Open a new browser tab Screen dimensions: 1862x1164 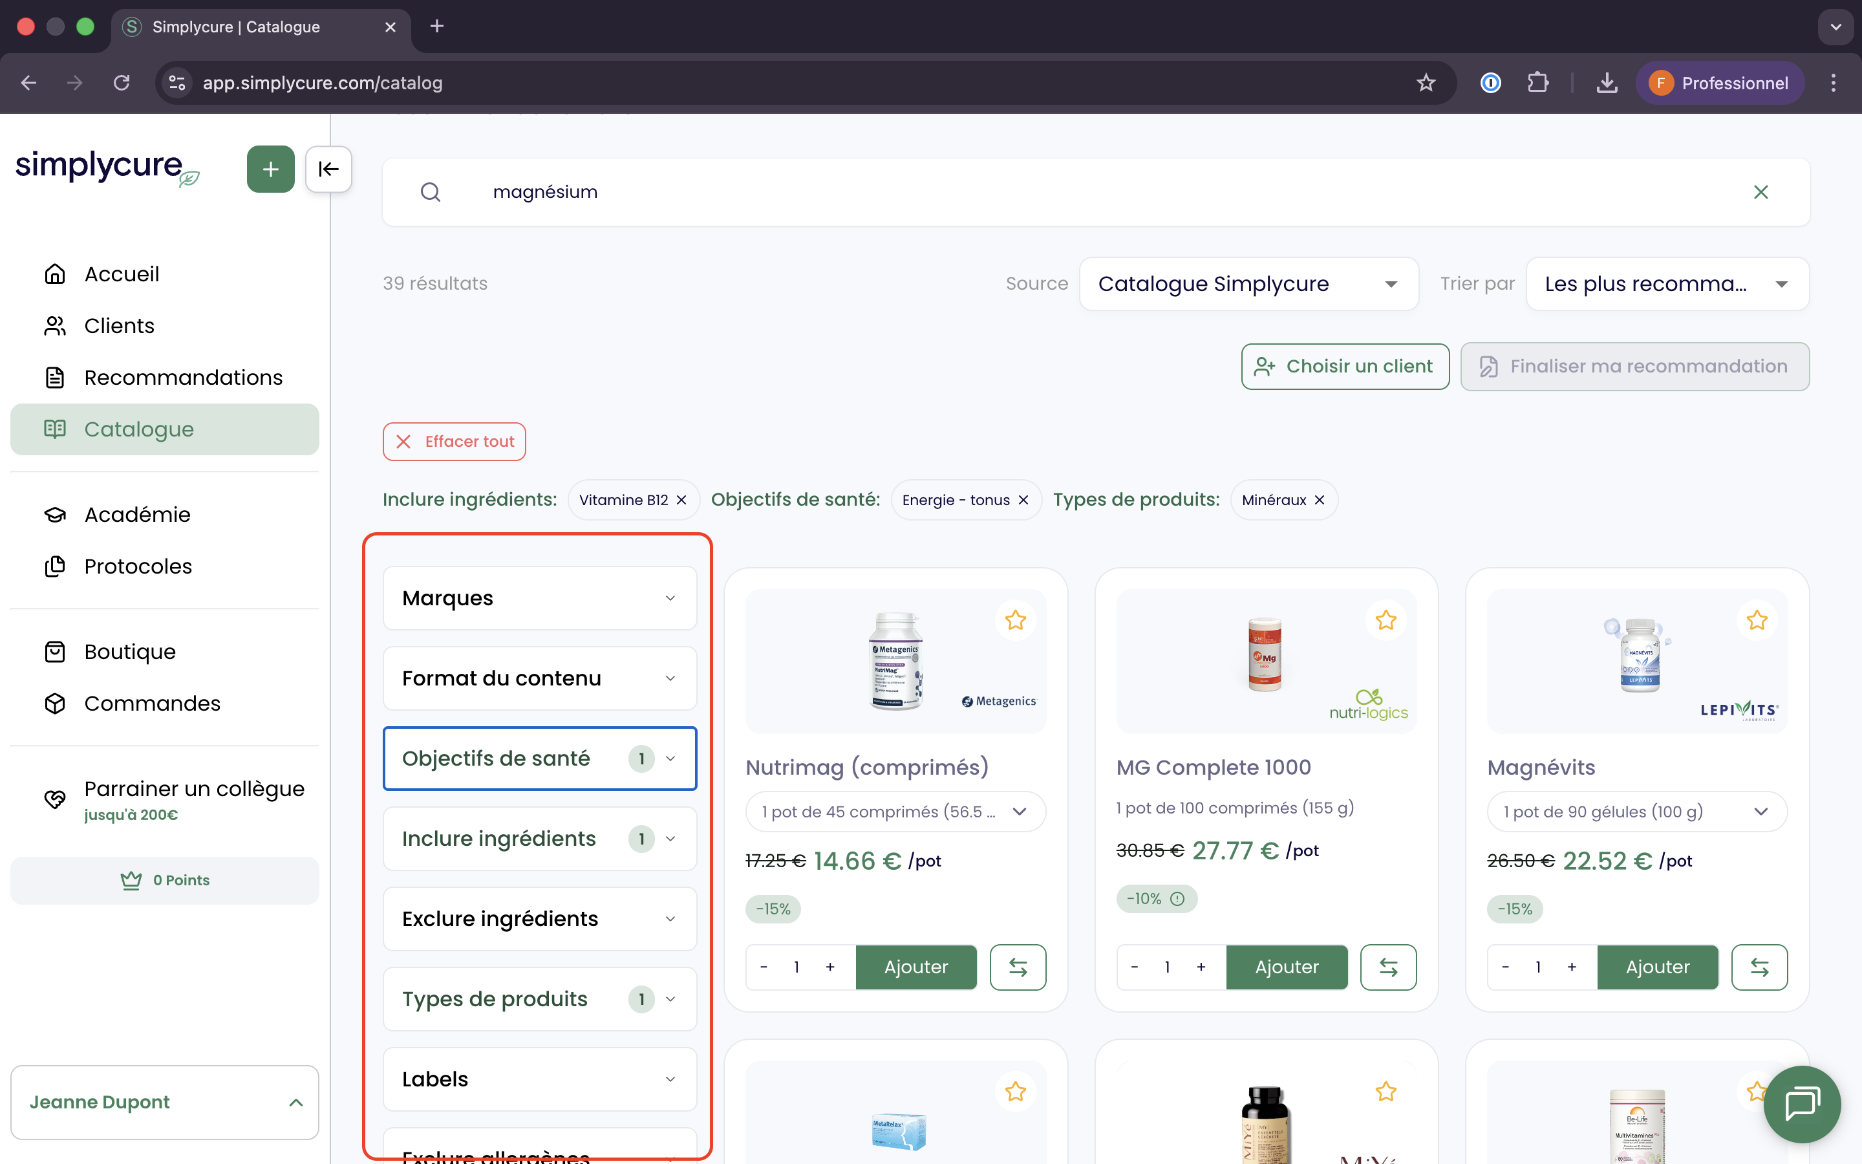(436, 26)
